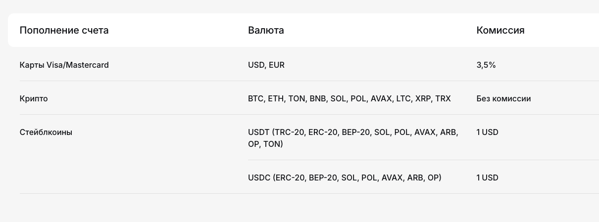
Task: Click TON in the USDT network list
Action: [x=272, y=144]
